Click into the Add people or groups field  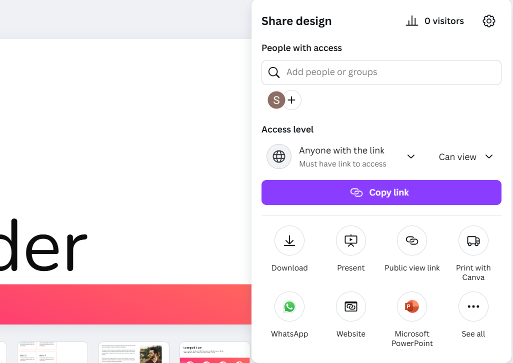click(x=381, y=72)
